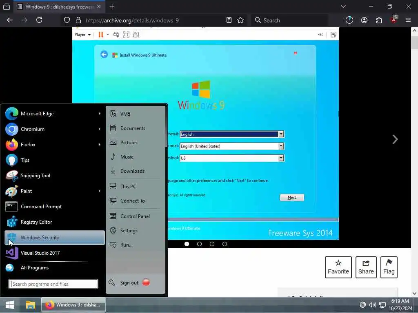Screen dimensions: 418x313
Task: Open tracking protection shield icon
Action: 67,20
